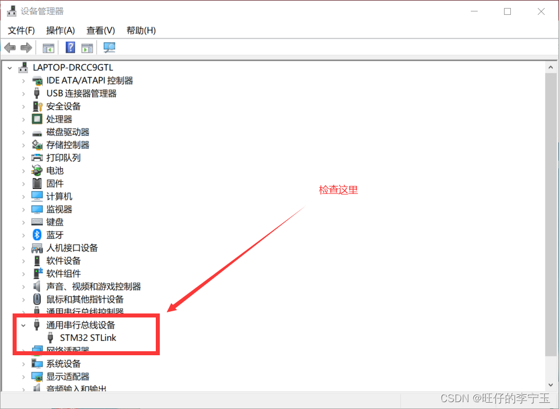Click the STM32 STLink device icon
This screenshot has width=559, height=409.
coord(50,337)
